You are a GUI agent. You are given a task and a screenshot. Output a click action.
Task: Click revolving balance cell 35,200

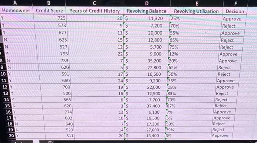pyautogui.click(x=146, y=61)
